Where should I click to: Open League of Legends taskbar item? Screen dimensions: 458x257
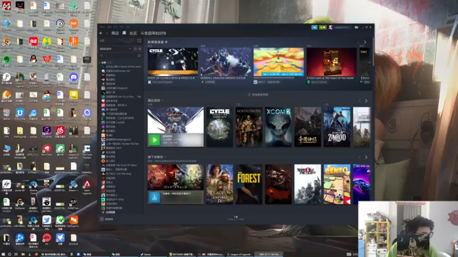pos(239,254)
